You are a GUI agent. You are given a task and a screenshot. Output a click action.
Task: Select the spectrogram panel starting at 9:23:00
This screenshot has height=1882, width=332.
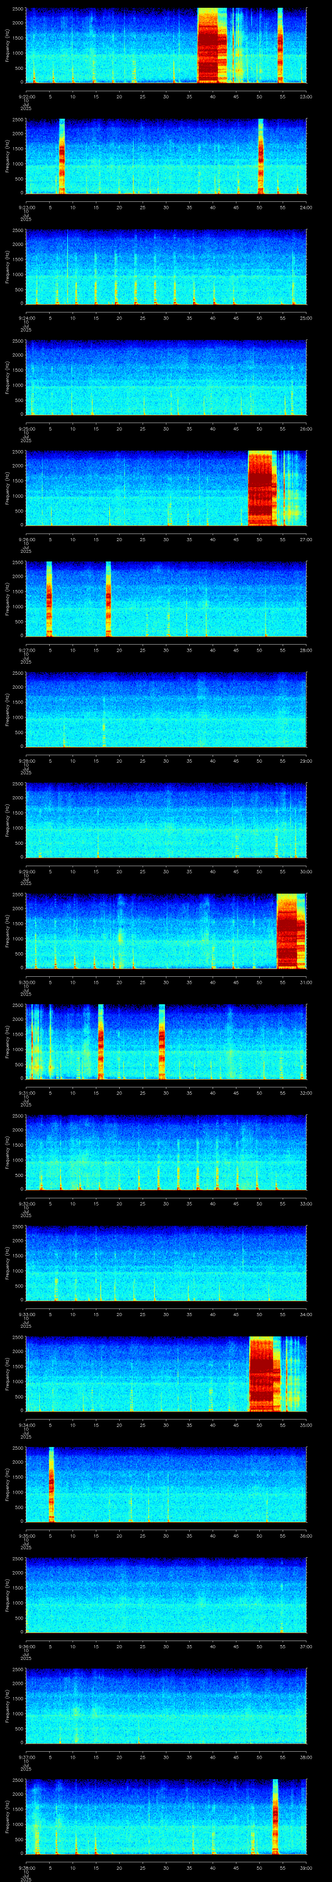point(166,156)
